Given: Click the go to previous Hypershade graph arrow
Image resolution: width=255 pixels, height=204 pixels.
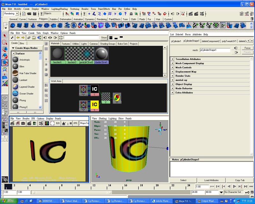Looking at the screenshot, I should tap(18, 38).
